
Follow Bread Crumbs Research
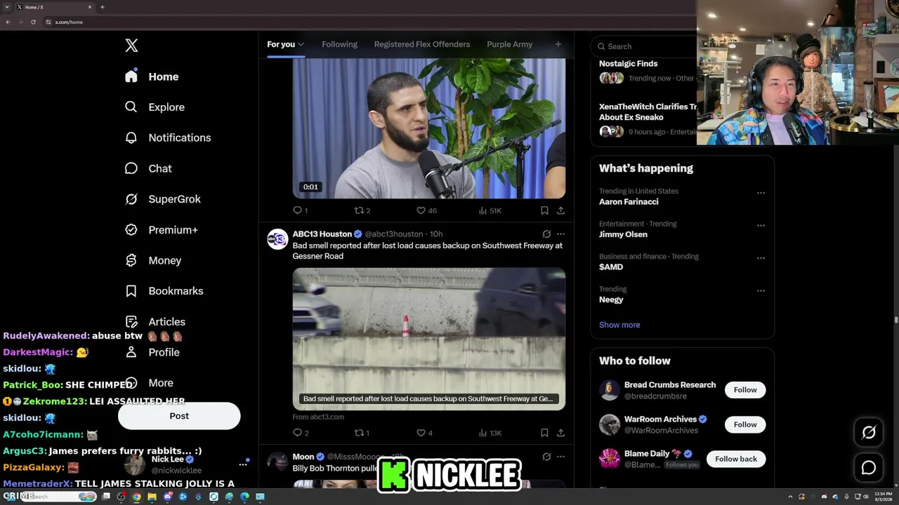(x=745, y=390)
